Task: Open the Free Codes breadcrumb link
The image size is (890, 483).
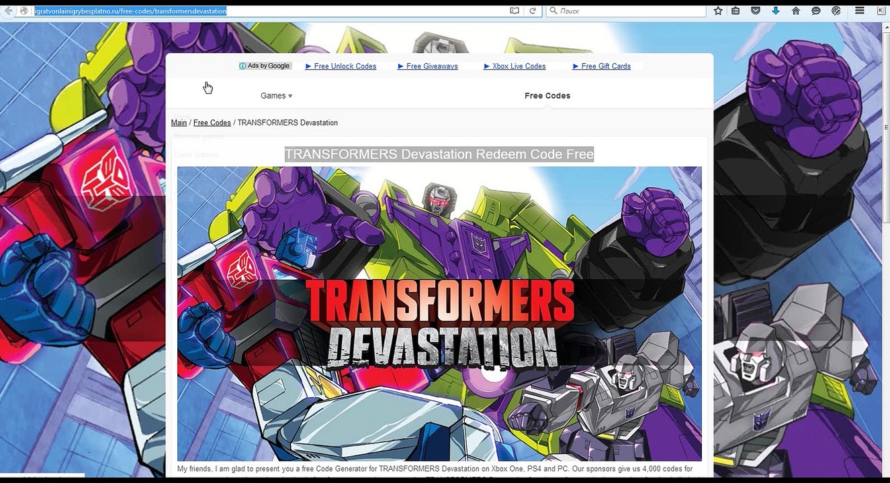Action: (x=212, y=123)
